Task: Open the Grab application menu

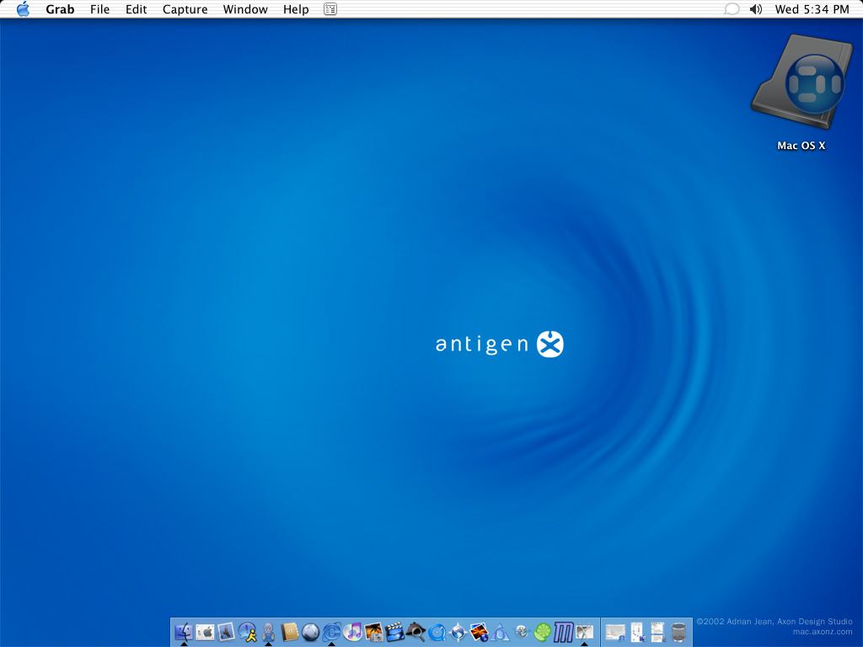Action: click(60, 9)
